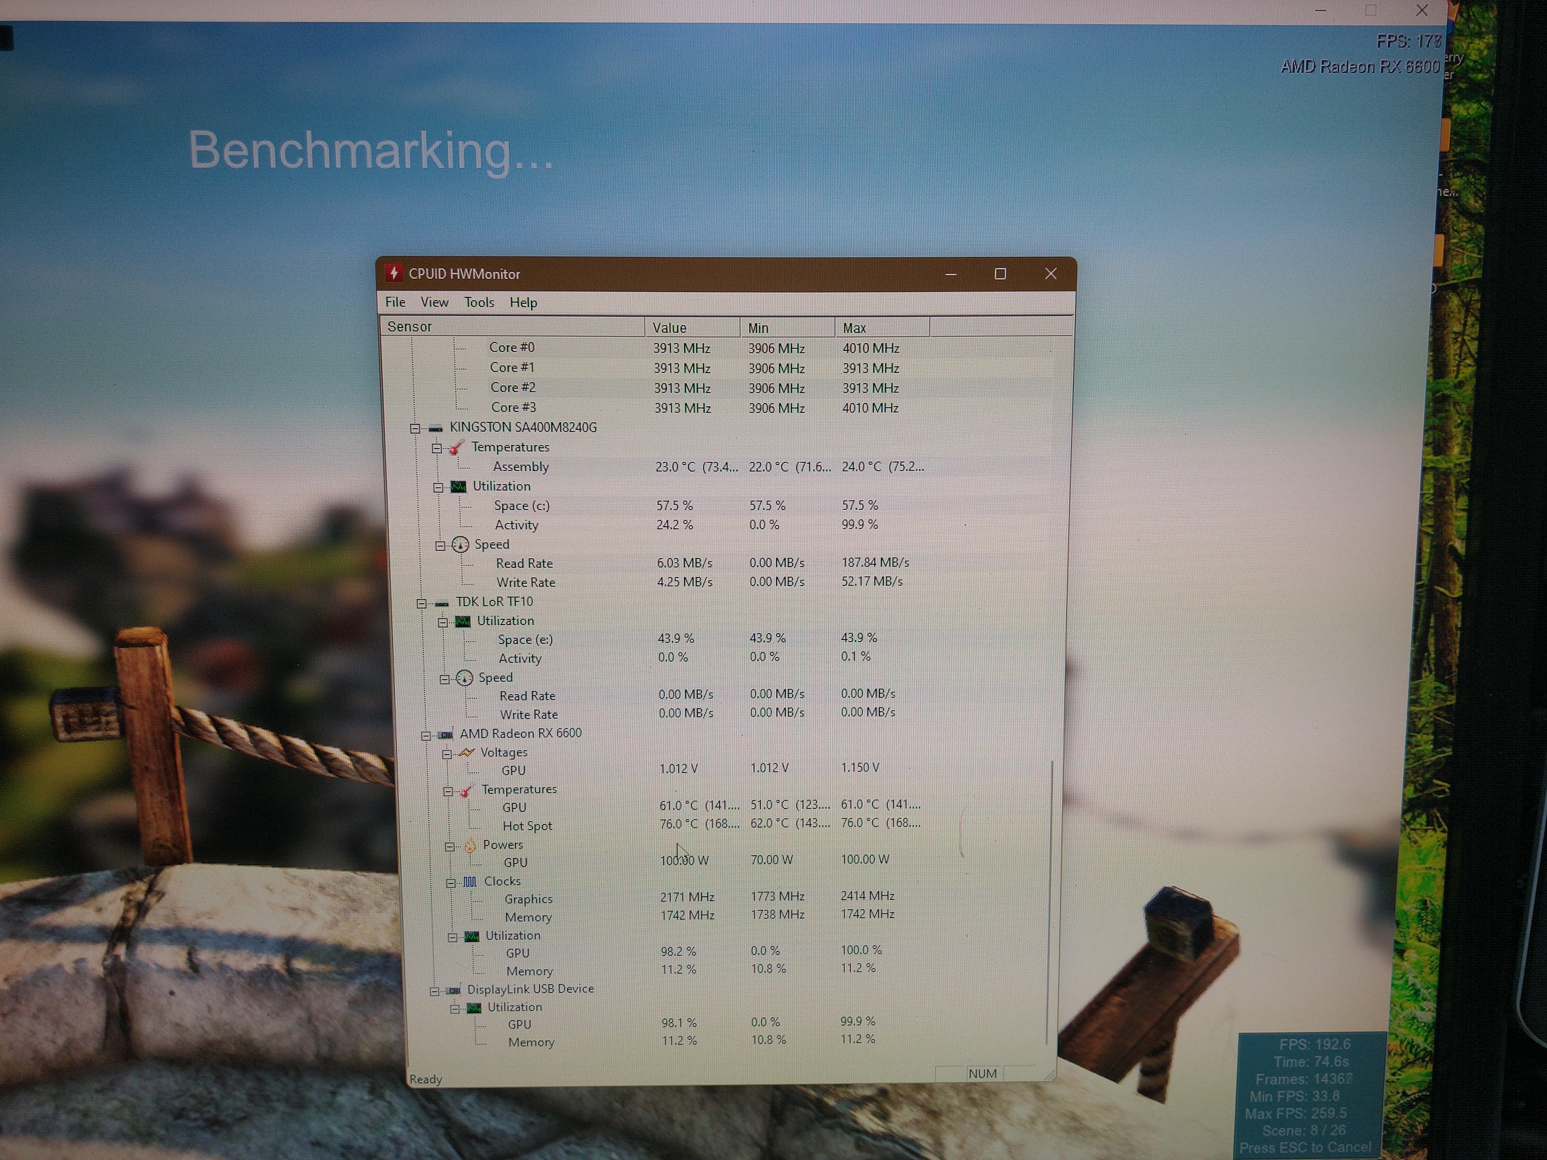Click the Powers flame icon
1547x1160 pixels.
[x=470, y=846]
